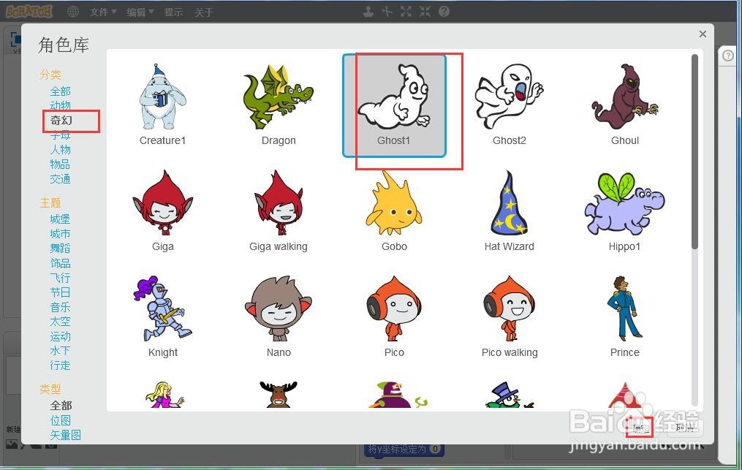Click the sprite library scrollbar
The image size is (742, 470).
(x=694, y=151)
